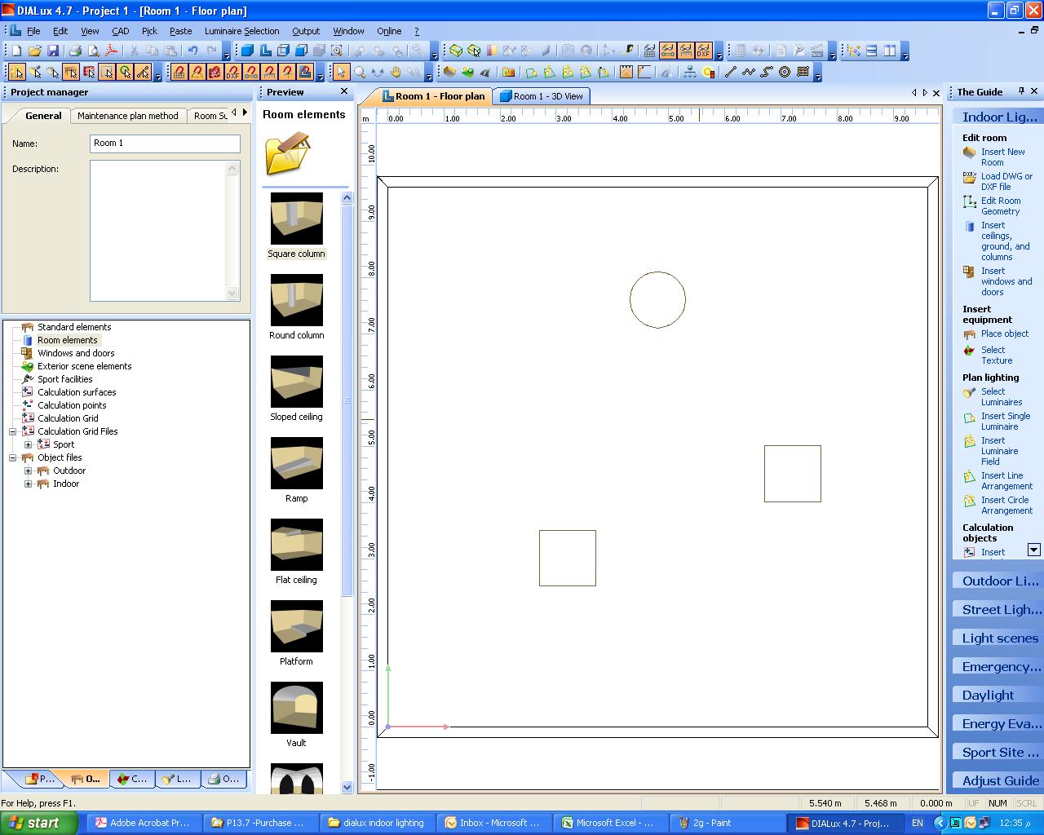Image resolution: width=1044 pixels, height=835 pixels.
Task: Click the 3D standard view cube icon
Action: [247, 51]
